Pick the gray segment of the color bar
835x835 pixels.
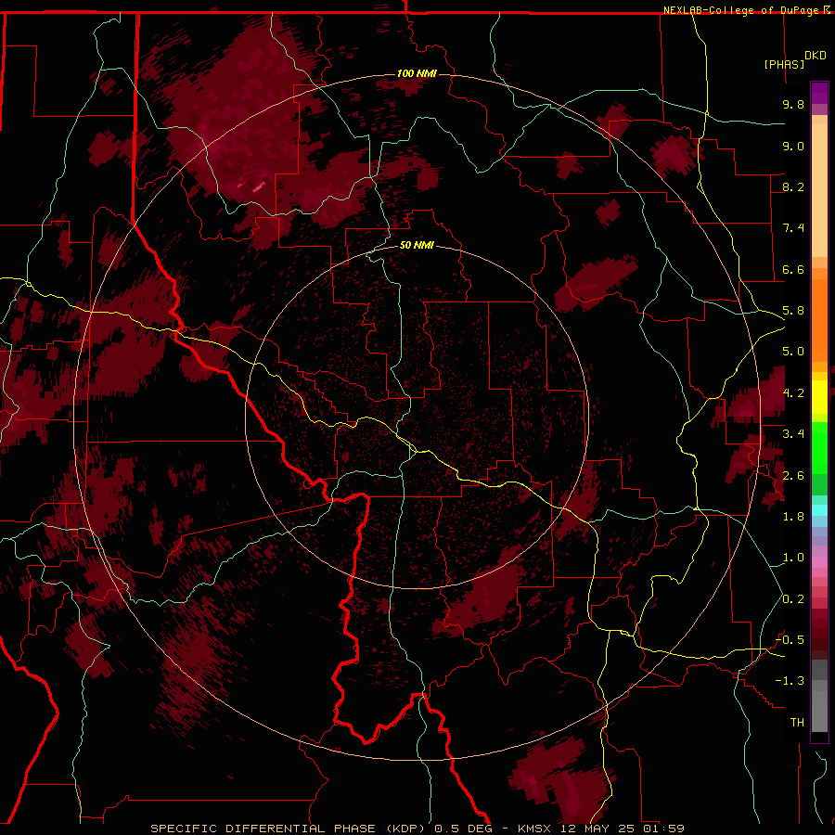coord(819,698)
